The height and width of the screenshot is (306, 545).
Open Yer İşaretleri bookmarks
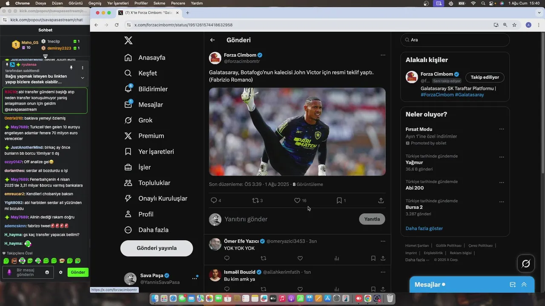click(149, 152)
